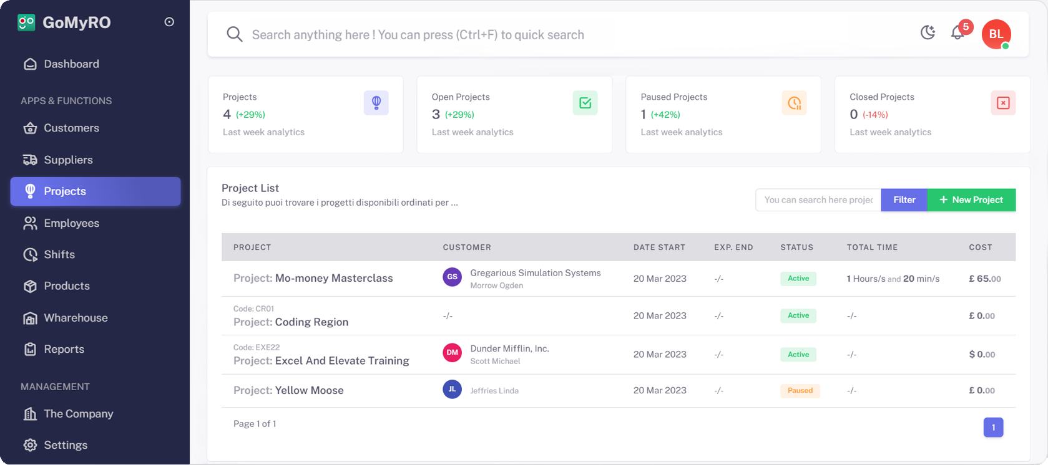Screen dimensions: 1048x465
Task: Click the GoMyRO logo icon
Action: pyautogui.click(x=26, y=22)
